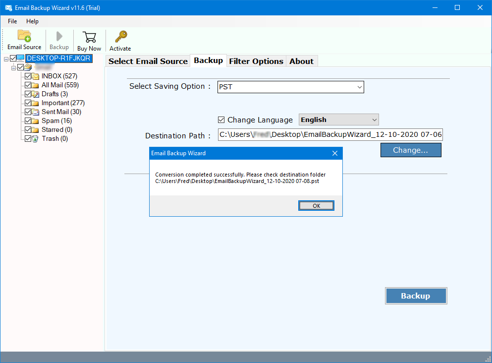Viewport: 492px width, 363px height.
Task: Uncheck the DESKTOP-R1FJKQR root checkbox
Action: [13, 59]
